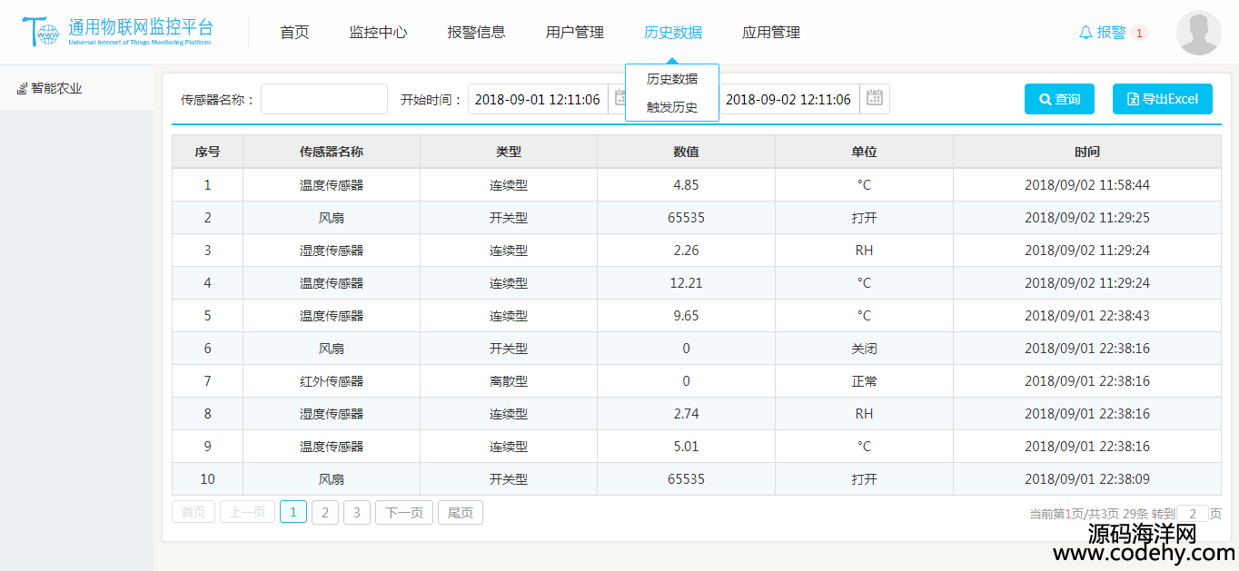Click the alarm bell icon
1239x571 pixels.
pos(1085,33)
